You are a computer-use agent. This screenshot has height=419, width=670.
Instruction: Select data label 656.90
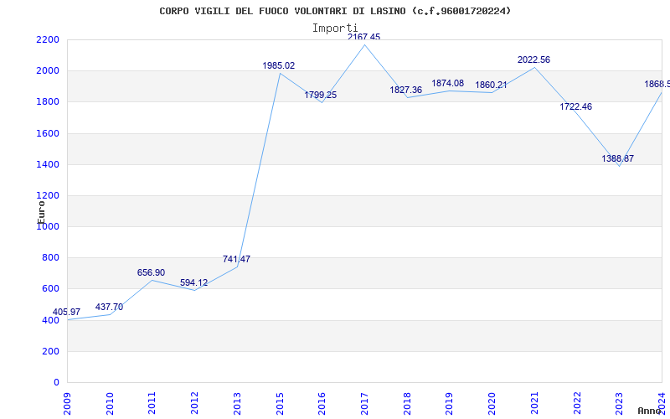pyautogui.click(x=151, y=273)
